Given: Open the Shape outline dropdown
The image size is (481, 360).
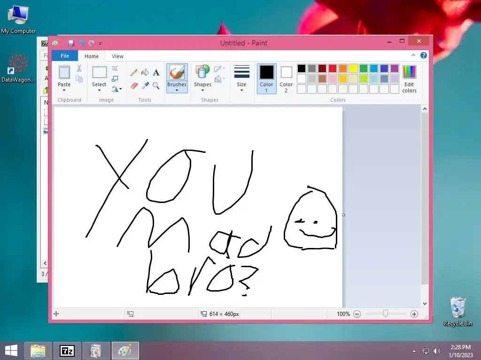Looking at the screenshot, I should 219,69.
